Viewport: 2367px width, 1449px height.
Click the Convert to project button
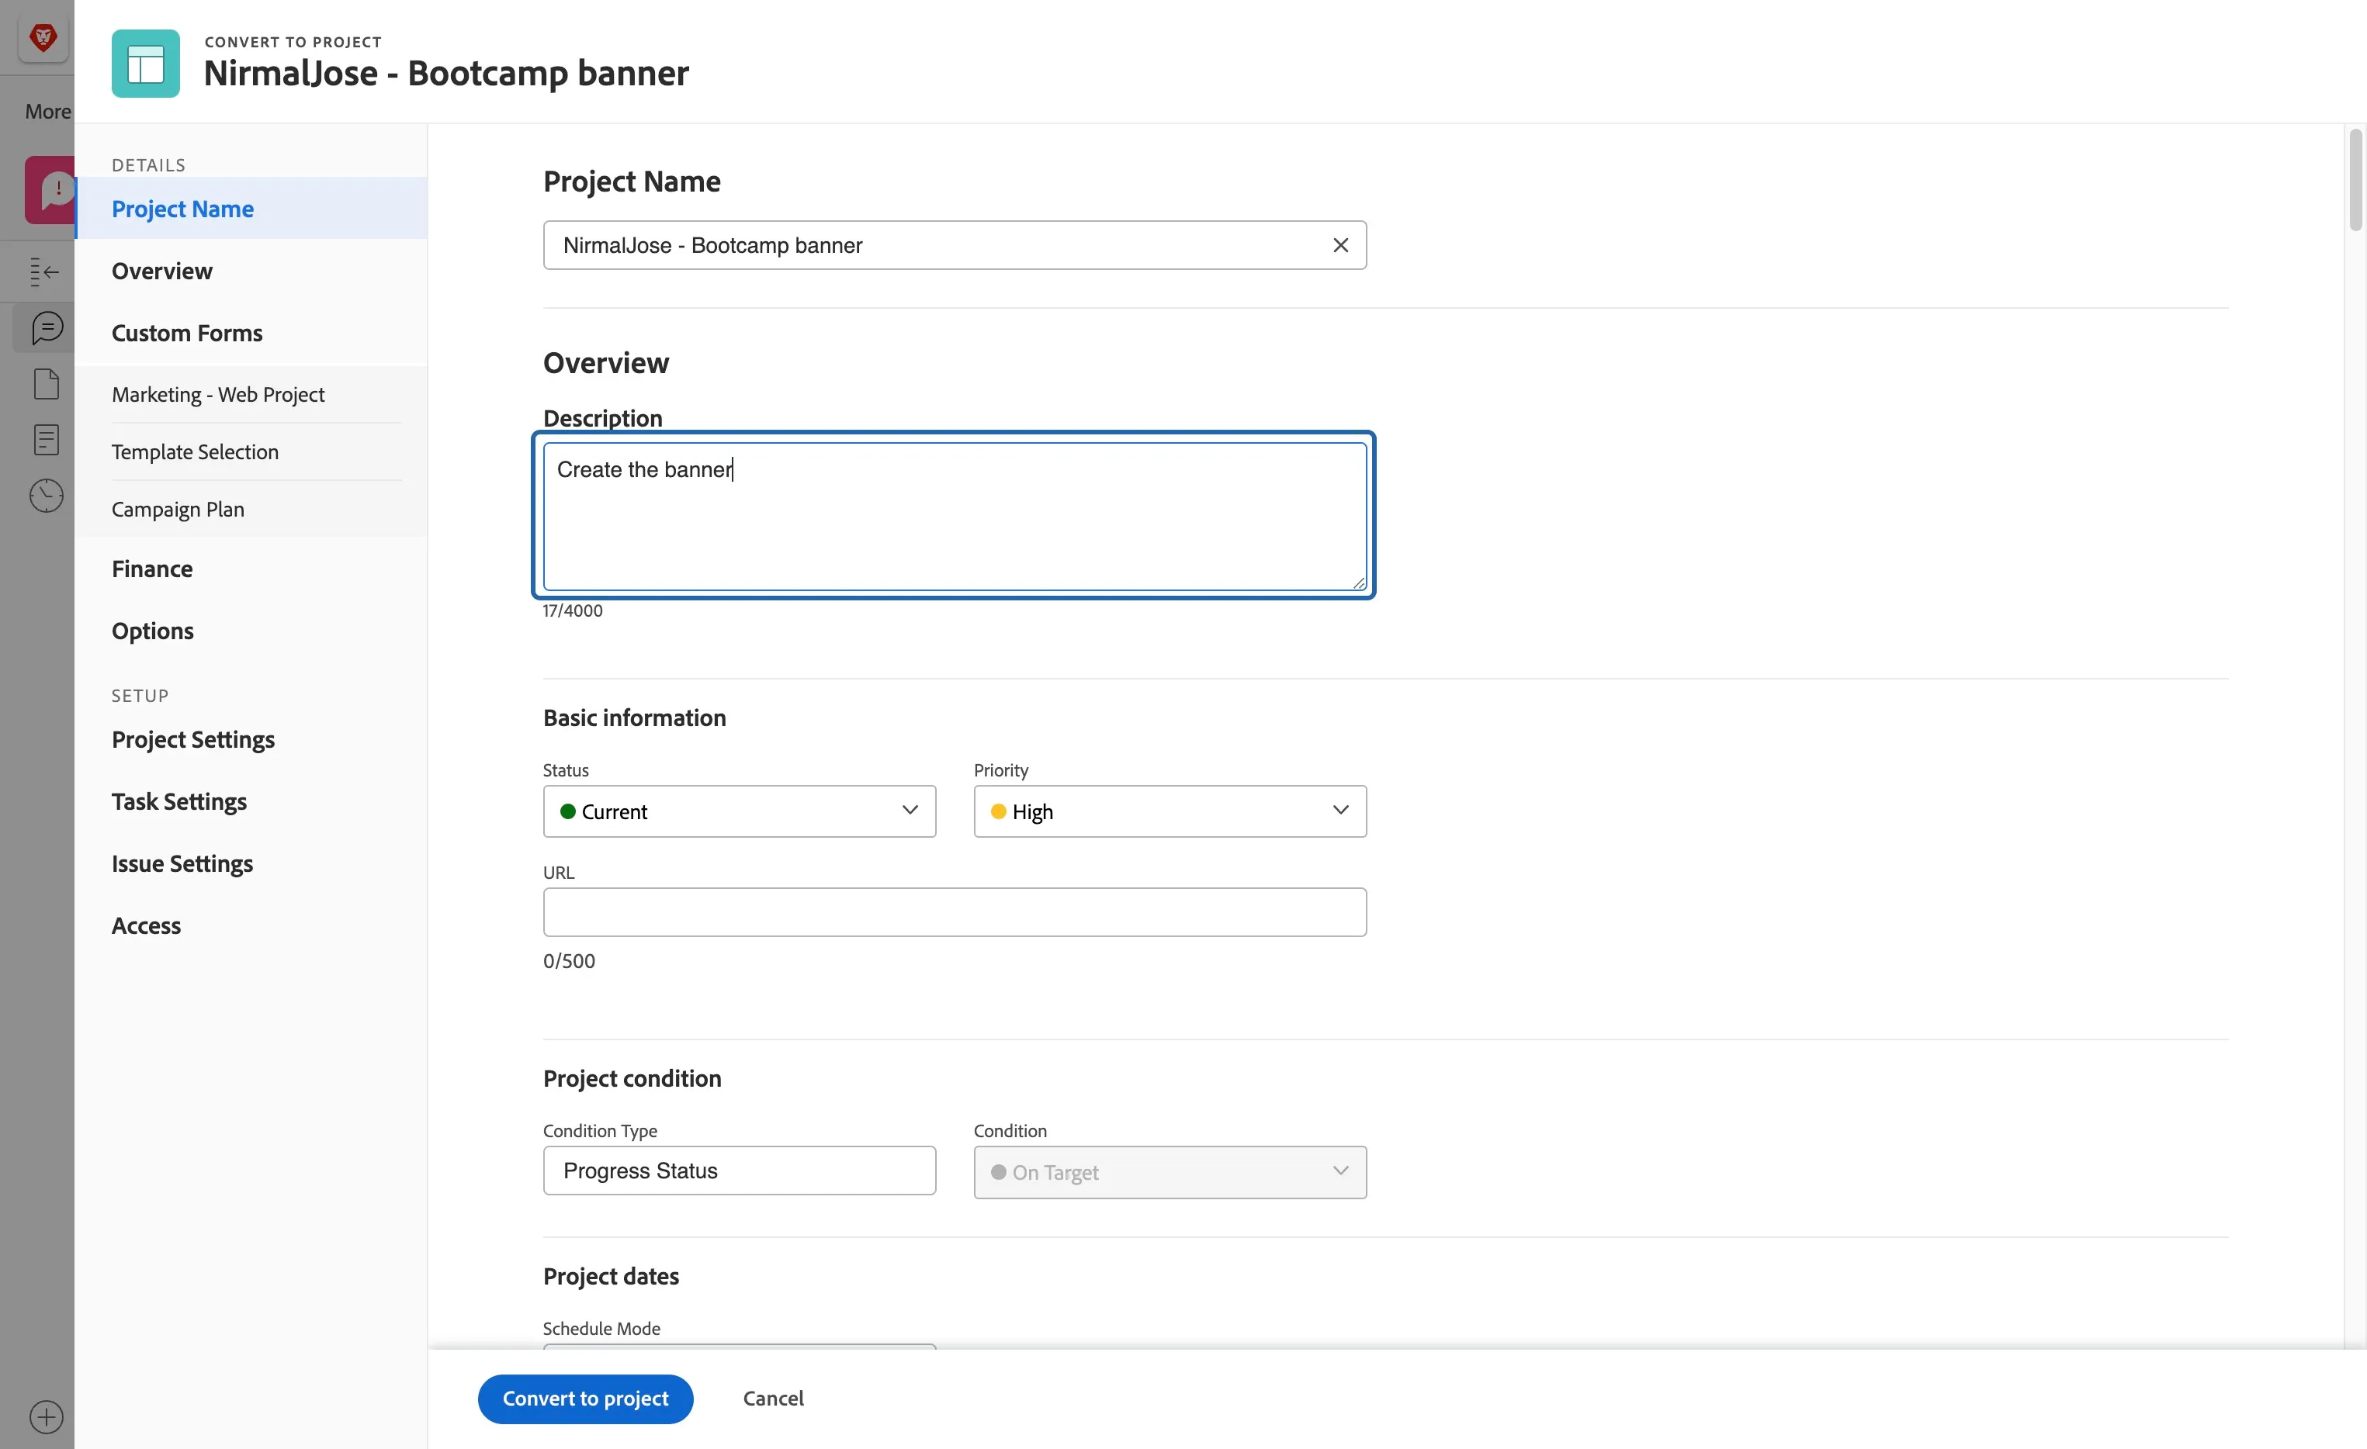pos(585,1398)
